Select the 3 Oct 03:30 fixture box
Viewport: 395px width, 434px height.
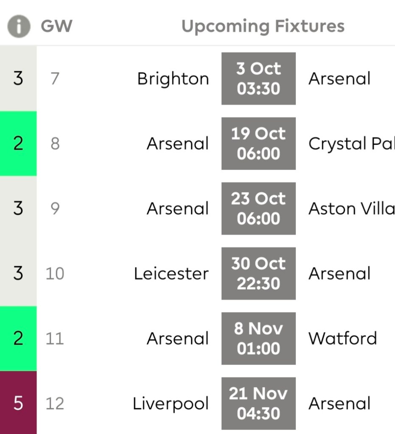click(258, 79)
